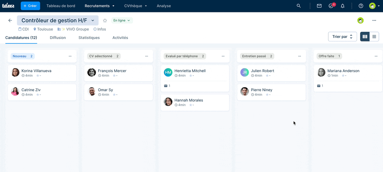The image size is (383, 172).
Task: Switch to kanban column view
Action: pyautogui.click(x=365, y=37)
